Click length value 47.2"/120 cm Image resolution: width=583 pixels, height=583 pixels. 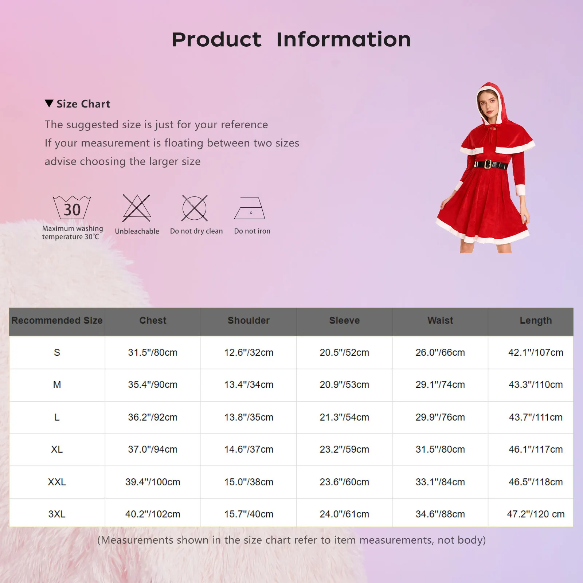536,514
